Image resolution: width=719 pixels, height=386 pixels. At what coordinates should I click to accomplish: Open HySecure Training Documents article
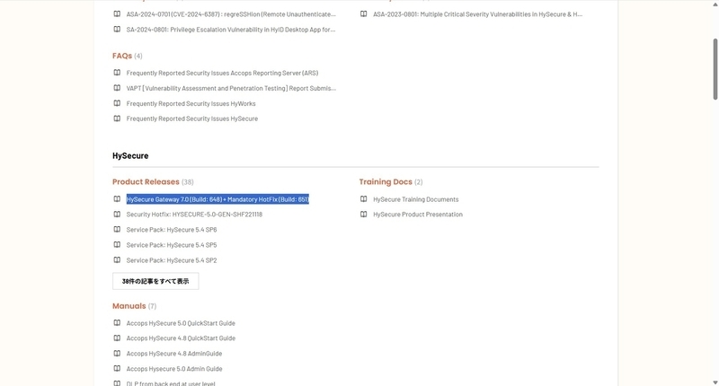416,199
